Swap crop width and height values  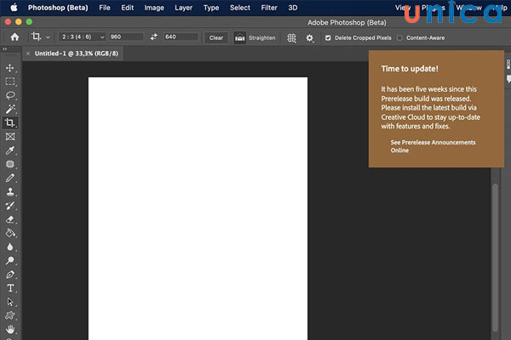point(154,37)
